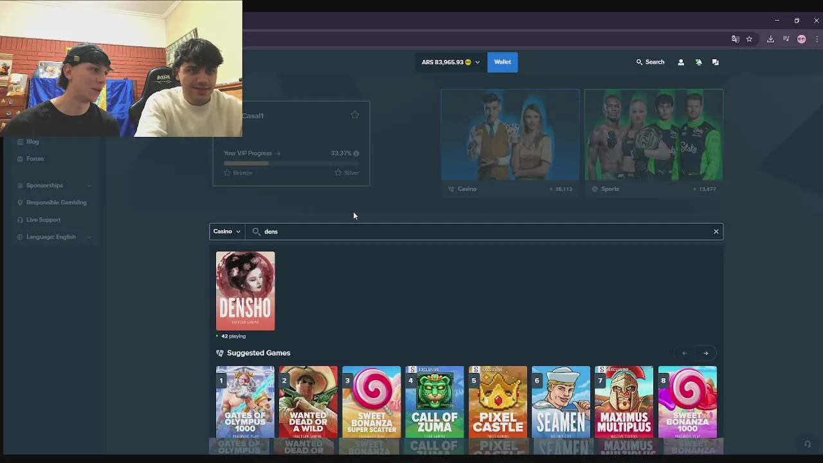Click the Silver VIP level label
Screen dimensions: 823x463
tap(351, 173)
